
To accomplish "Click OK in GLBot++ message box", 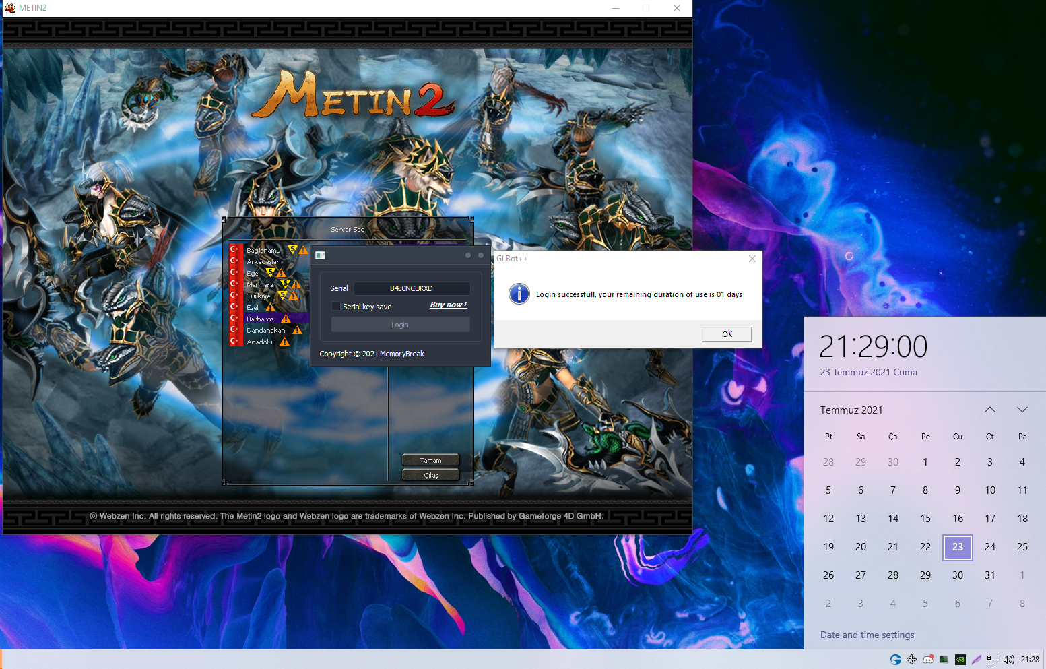I will (727, 334).
